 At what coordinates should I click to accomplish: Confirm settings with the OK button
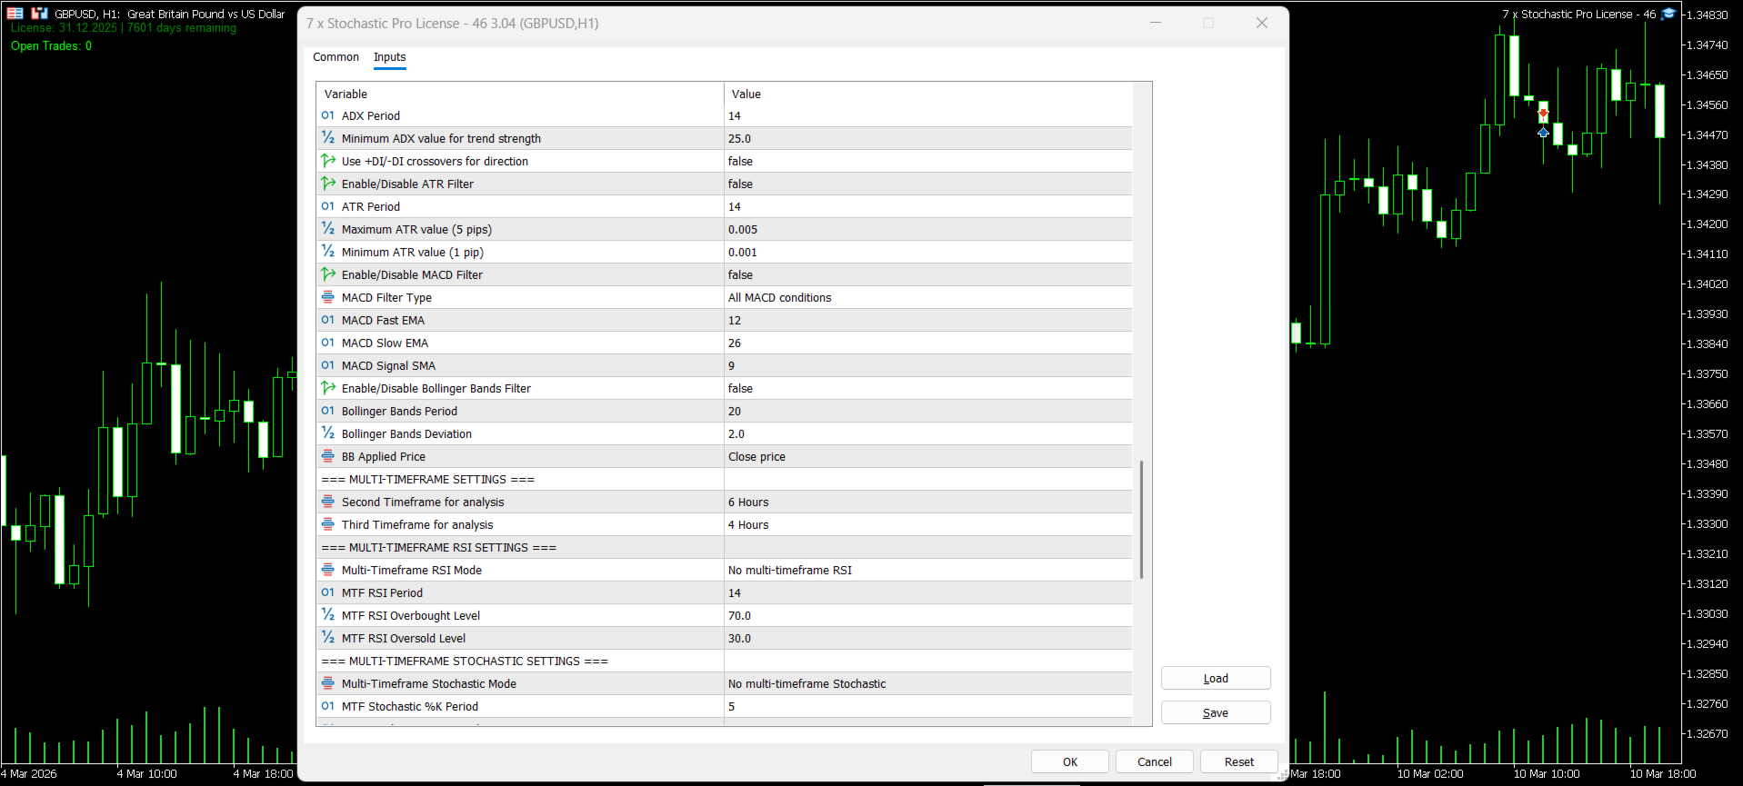click(1070, 761)
